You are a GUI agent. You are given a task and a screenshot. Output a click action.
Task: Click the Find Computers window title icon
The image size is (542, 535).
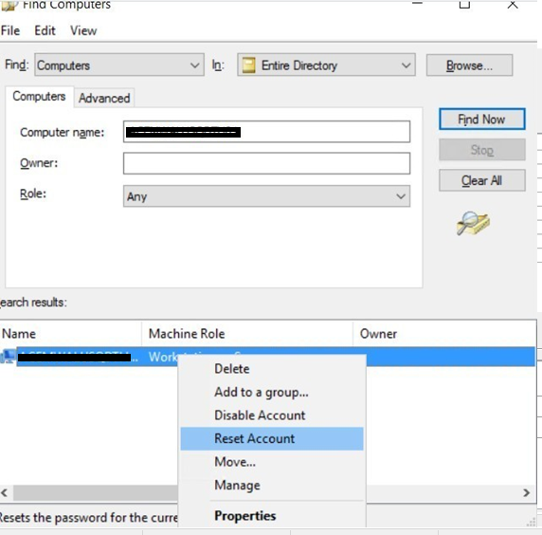click(x=9, y=5)
